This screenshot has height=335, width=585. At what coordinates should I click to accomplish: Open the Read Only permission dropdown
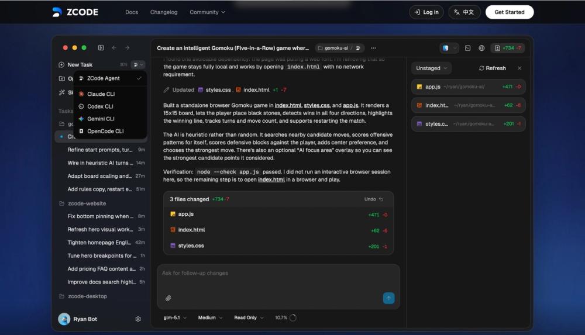[249, 318]
